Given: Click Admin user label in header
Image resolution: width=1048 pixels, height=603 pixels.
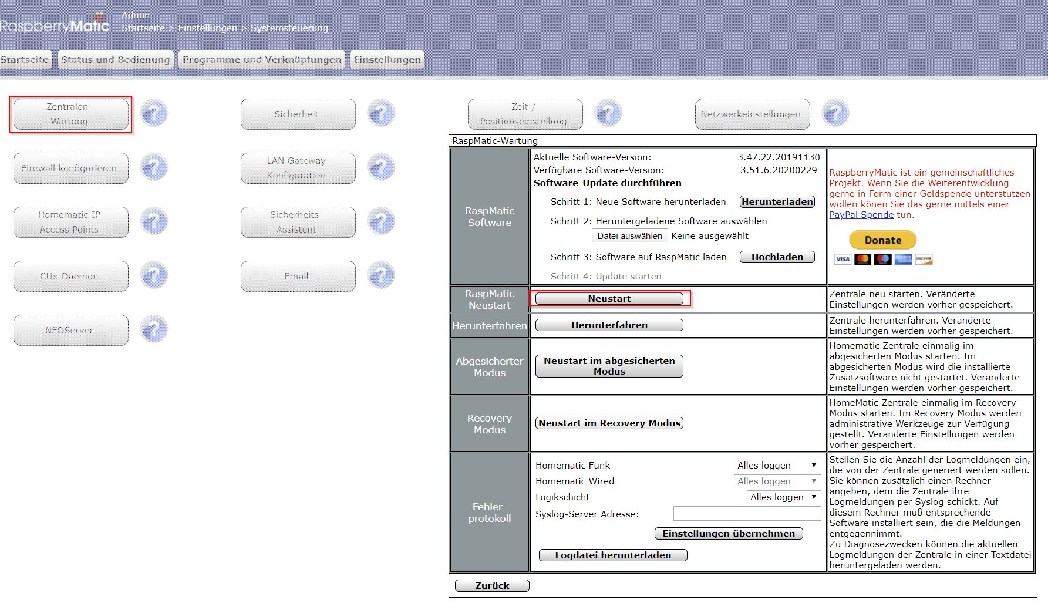Looking at the screenshot, I should point(136,15).
